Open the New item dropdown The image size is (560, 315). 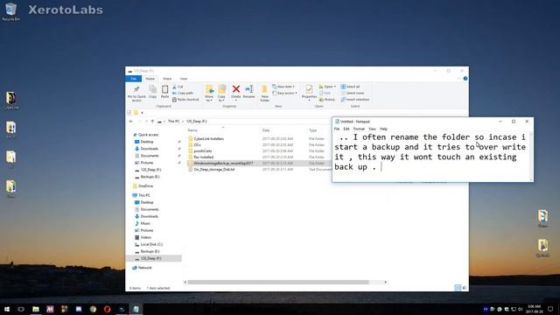pyautogui.click(x=283, y=87)
